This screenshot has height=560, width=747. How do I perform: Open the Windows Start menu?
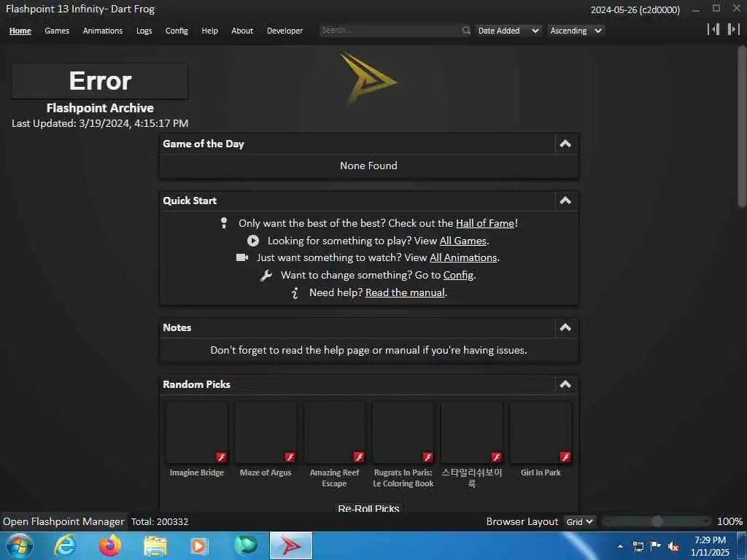coord(20,545)
